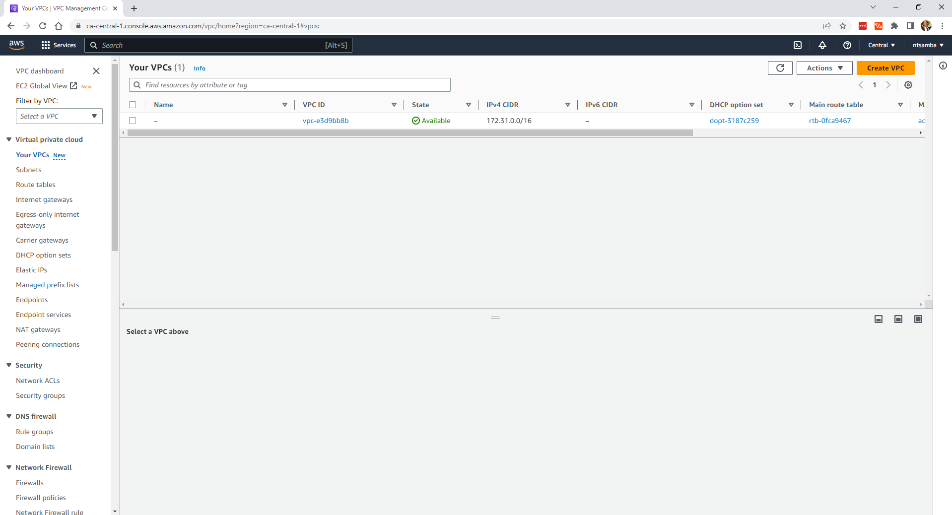Open the Services menu
This screenshot has height=515, width=952.
point(59,45)
